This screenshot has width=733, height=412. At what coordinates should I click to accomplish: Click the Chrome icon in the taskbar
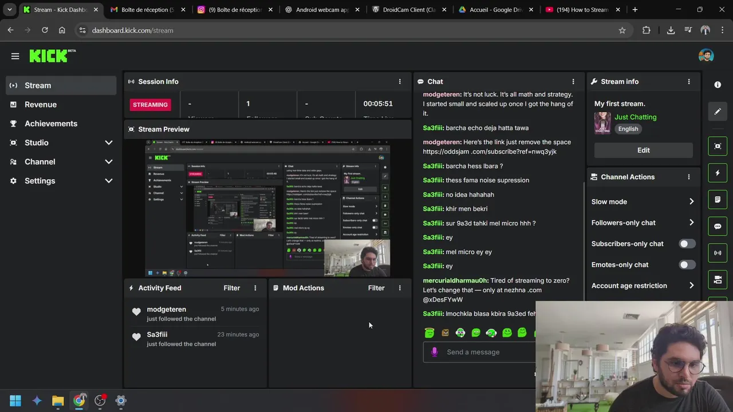(x=79, y=401)
